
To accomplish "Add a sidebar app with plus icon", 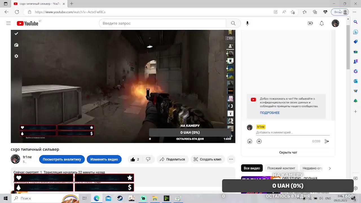I will [x=355, y=112].
